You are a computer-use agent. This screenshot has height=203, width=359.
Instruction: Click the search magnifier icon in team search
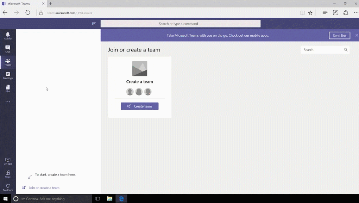346,50
